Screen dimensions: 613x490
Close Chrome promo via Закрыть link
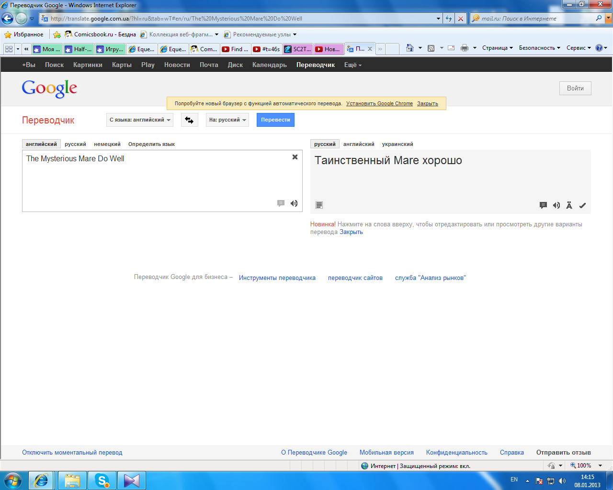pyautogui.click(x=428, y=103)
